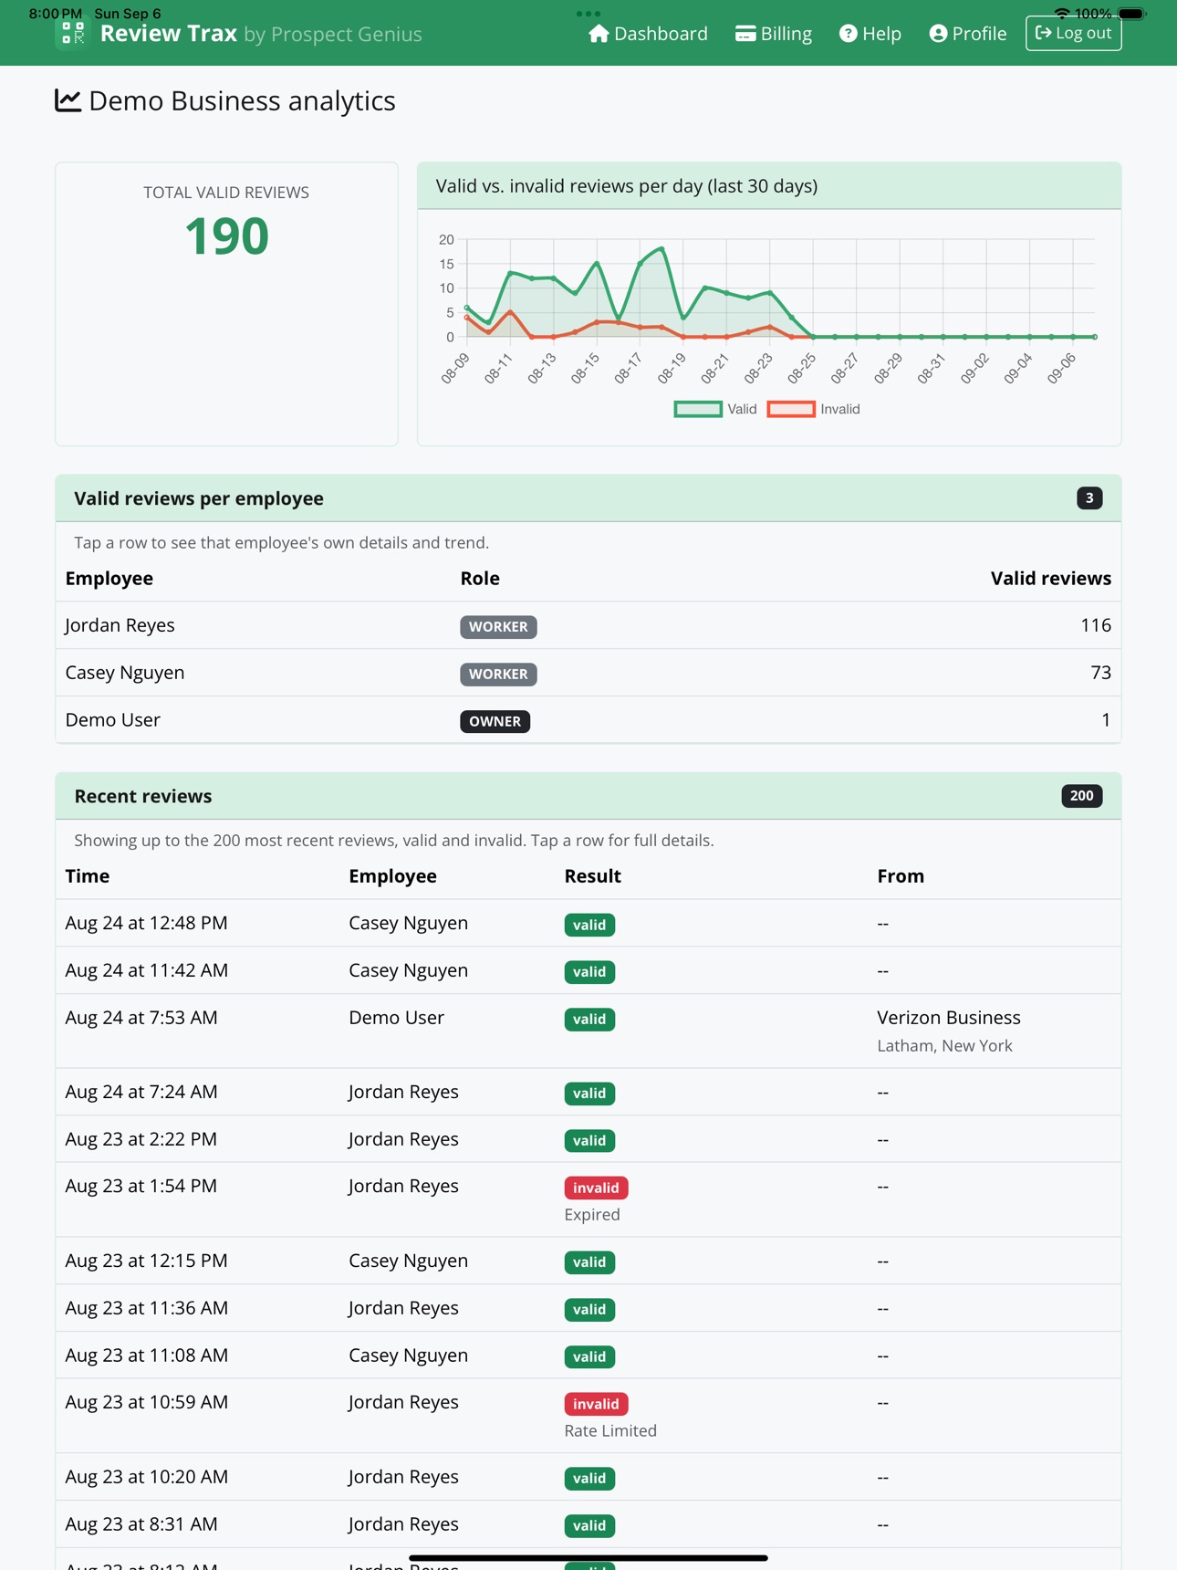Tap the home indicator bar
Image resolution: width=1177 pixels, height=1570 pixels.
tap(588, 1558)
